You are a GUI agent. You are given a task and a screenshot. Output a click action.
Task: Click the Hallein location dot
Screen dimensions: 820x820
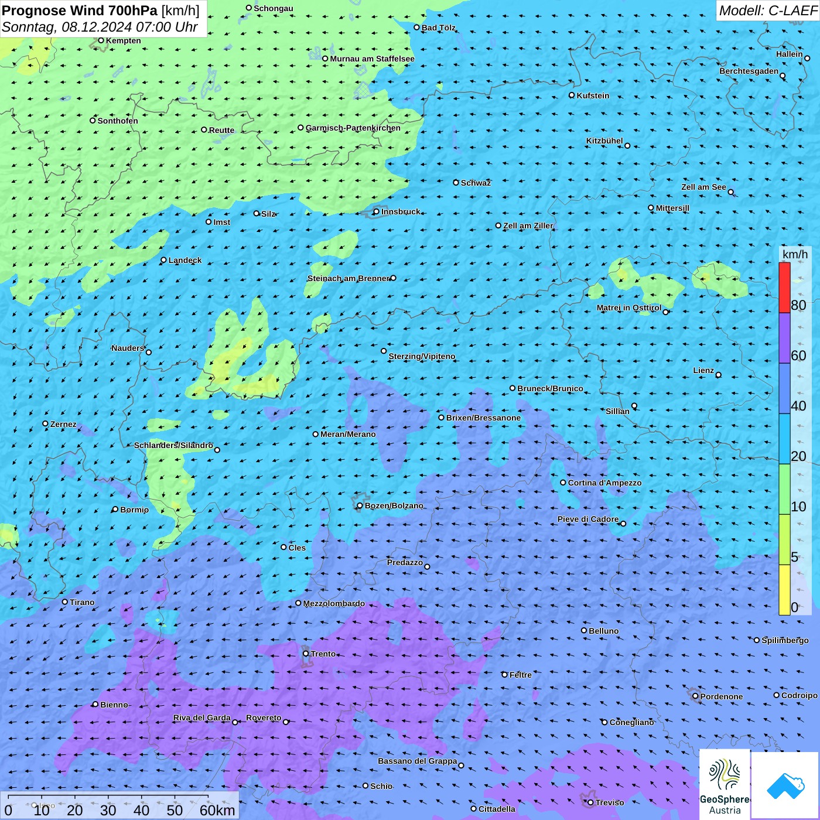pos(807,58)
